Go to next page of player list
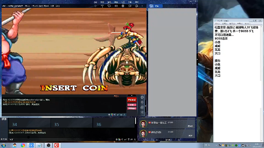 pyautogui.click(x=179, y=139)
